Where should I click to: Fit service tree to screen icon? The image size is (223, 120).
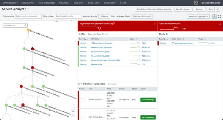click(73, 106)
